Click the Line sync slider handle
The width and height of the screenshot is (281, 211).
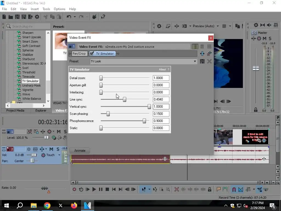coord(125,99)
